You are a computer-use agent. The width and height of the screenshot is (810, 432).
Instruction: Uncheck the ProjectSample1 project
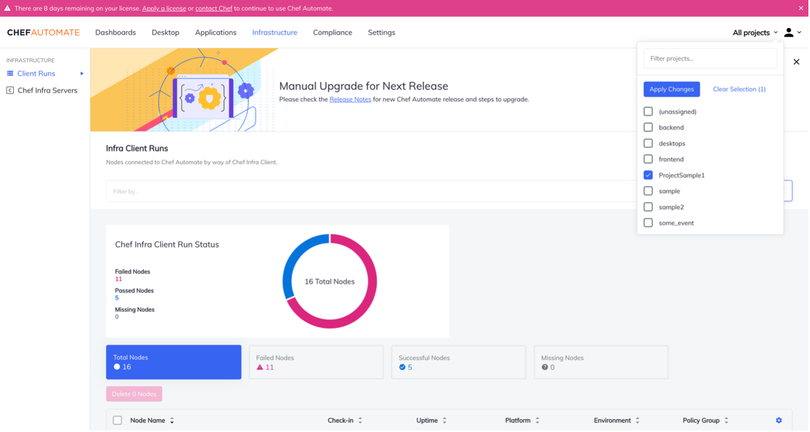click(x=648, y=175)
